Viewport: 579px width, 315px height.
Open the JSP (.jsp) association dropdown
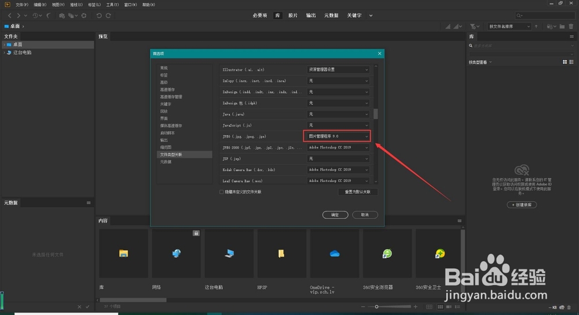338,159
